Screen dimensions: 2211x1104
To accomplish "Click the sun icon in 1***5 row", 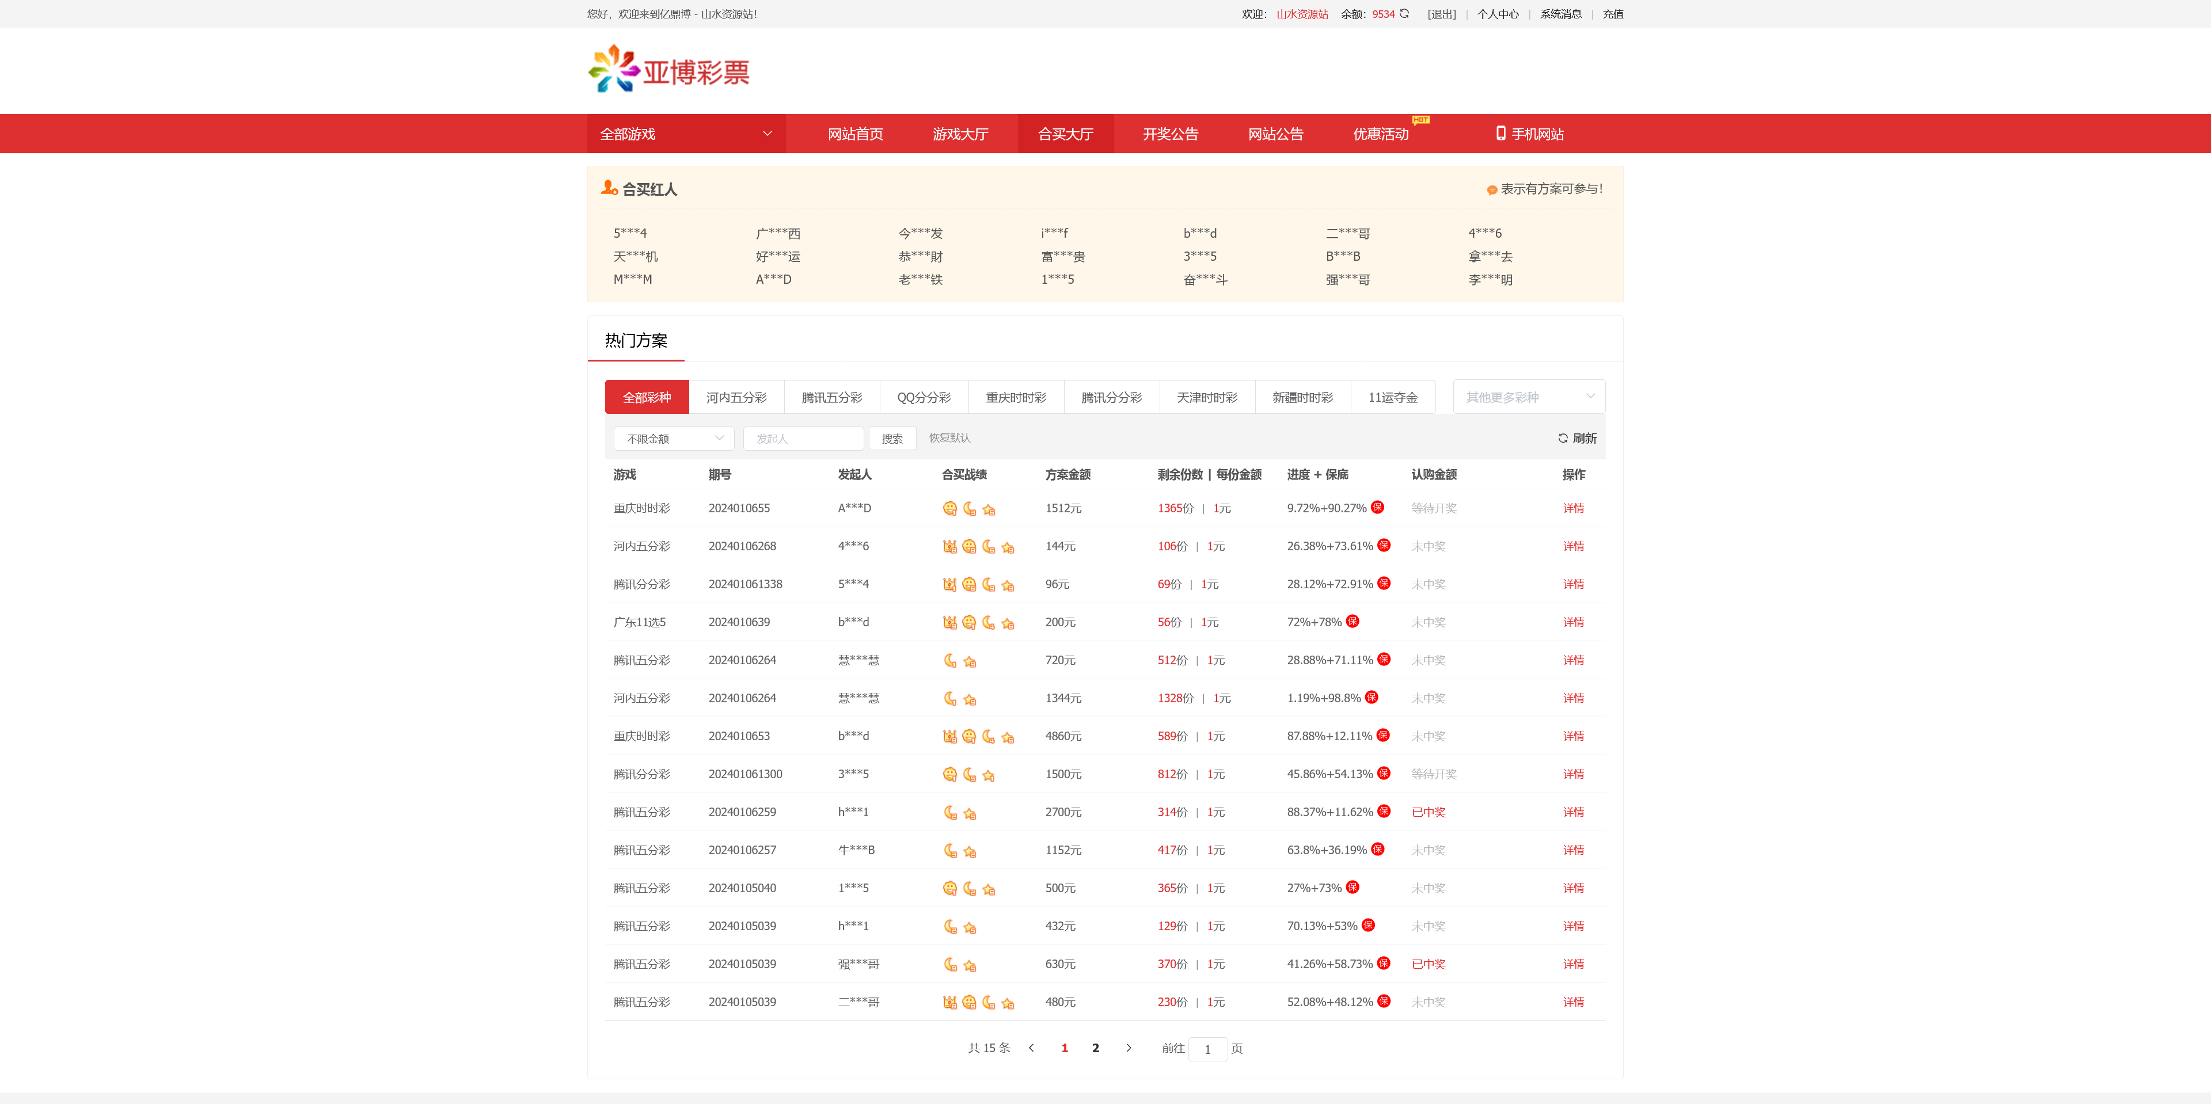I will point(949,889).
